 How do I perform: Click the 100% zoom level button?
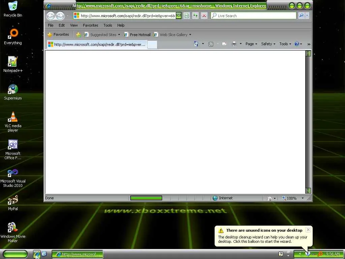[x=289, y=198]
